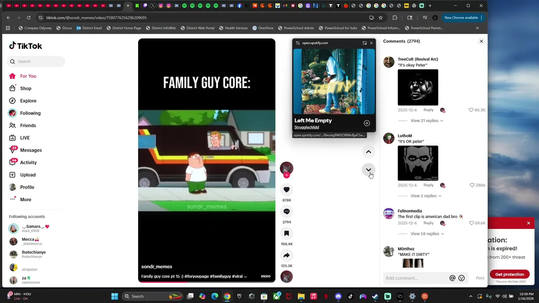
Task: Like TreeCult's comment heart
Action: click(x=471, y=110)
